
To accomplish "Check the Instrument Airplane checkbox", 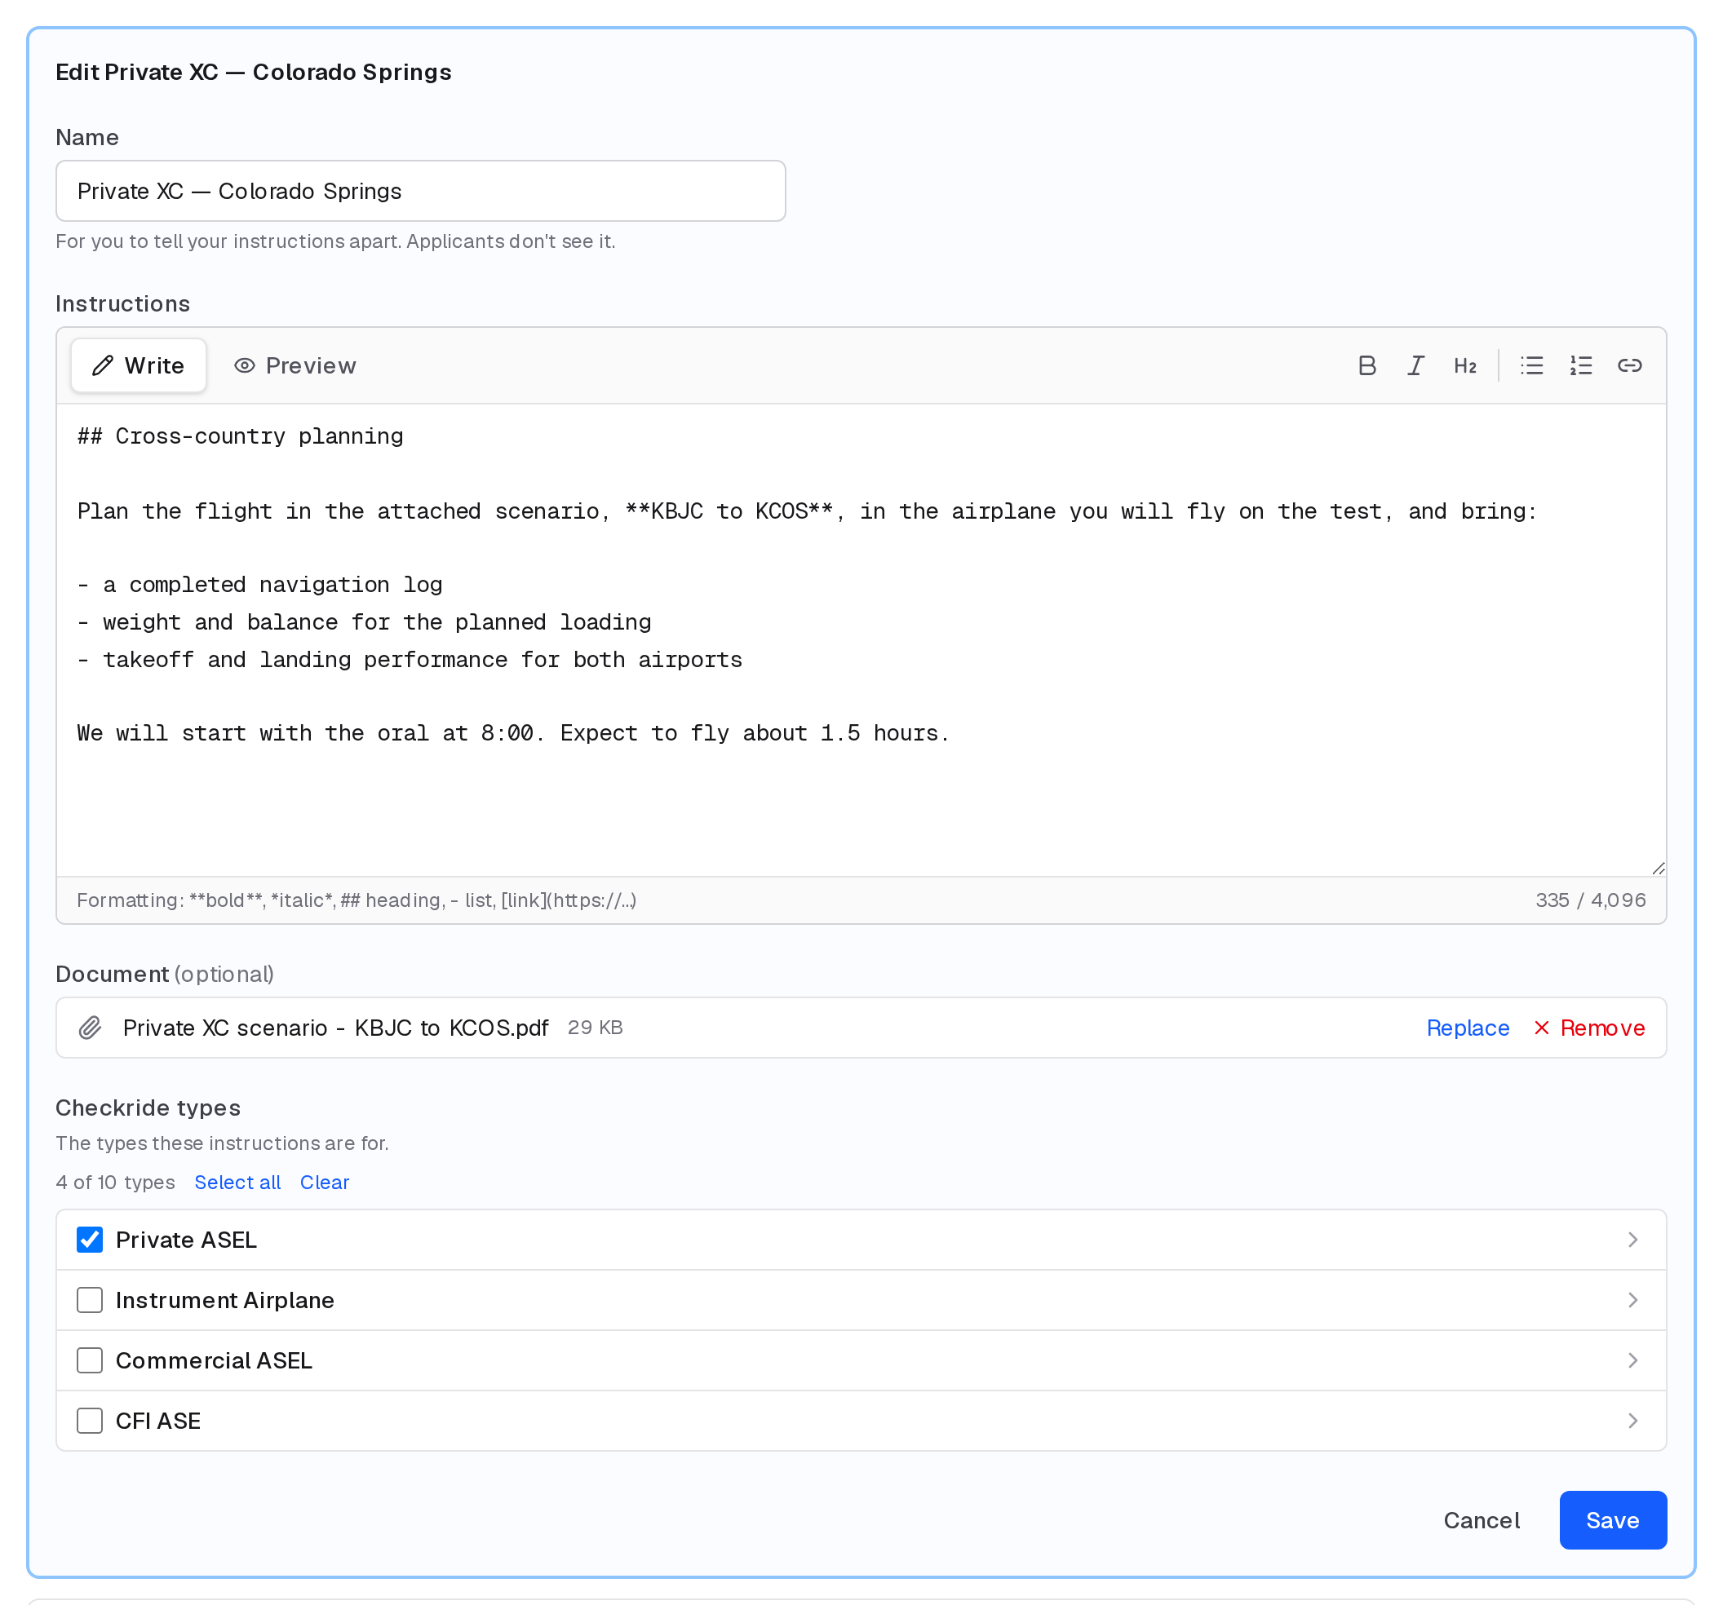I will [x=90, y=1300].
